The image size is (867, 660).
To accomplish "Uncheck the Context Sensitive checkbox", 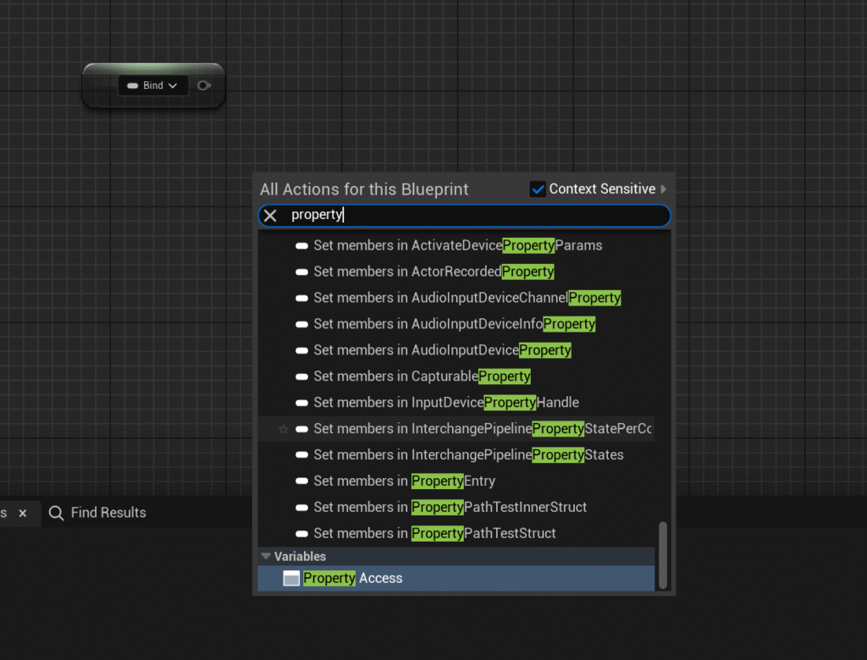I will (537, 190).
